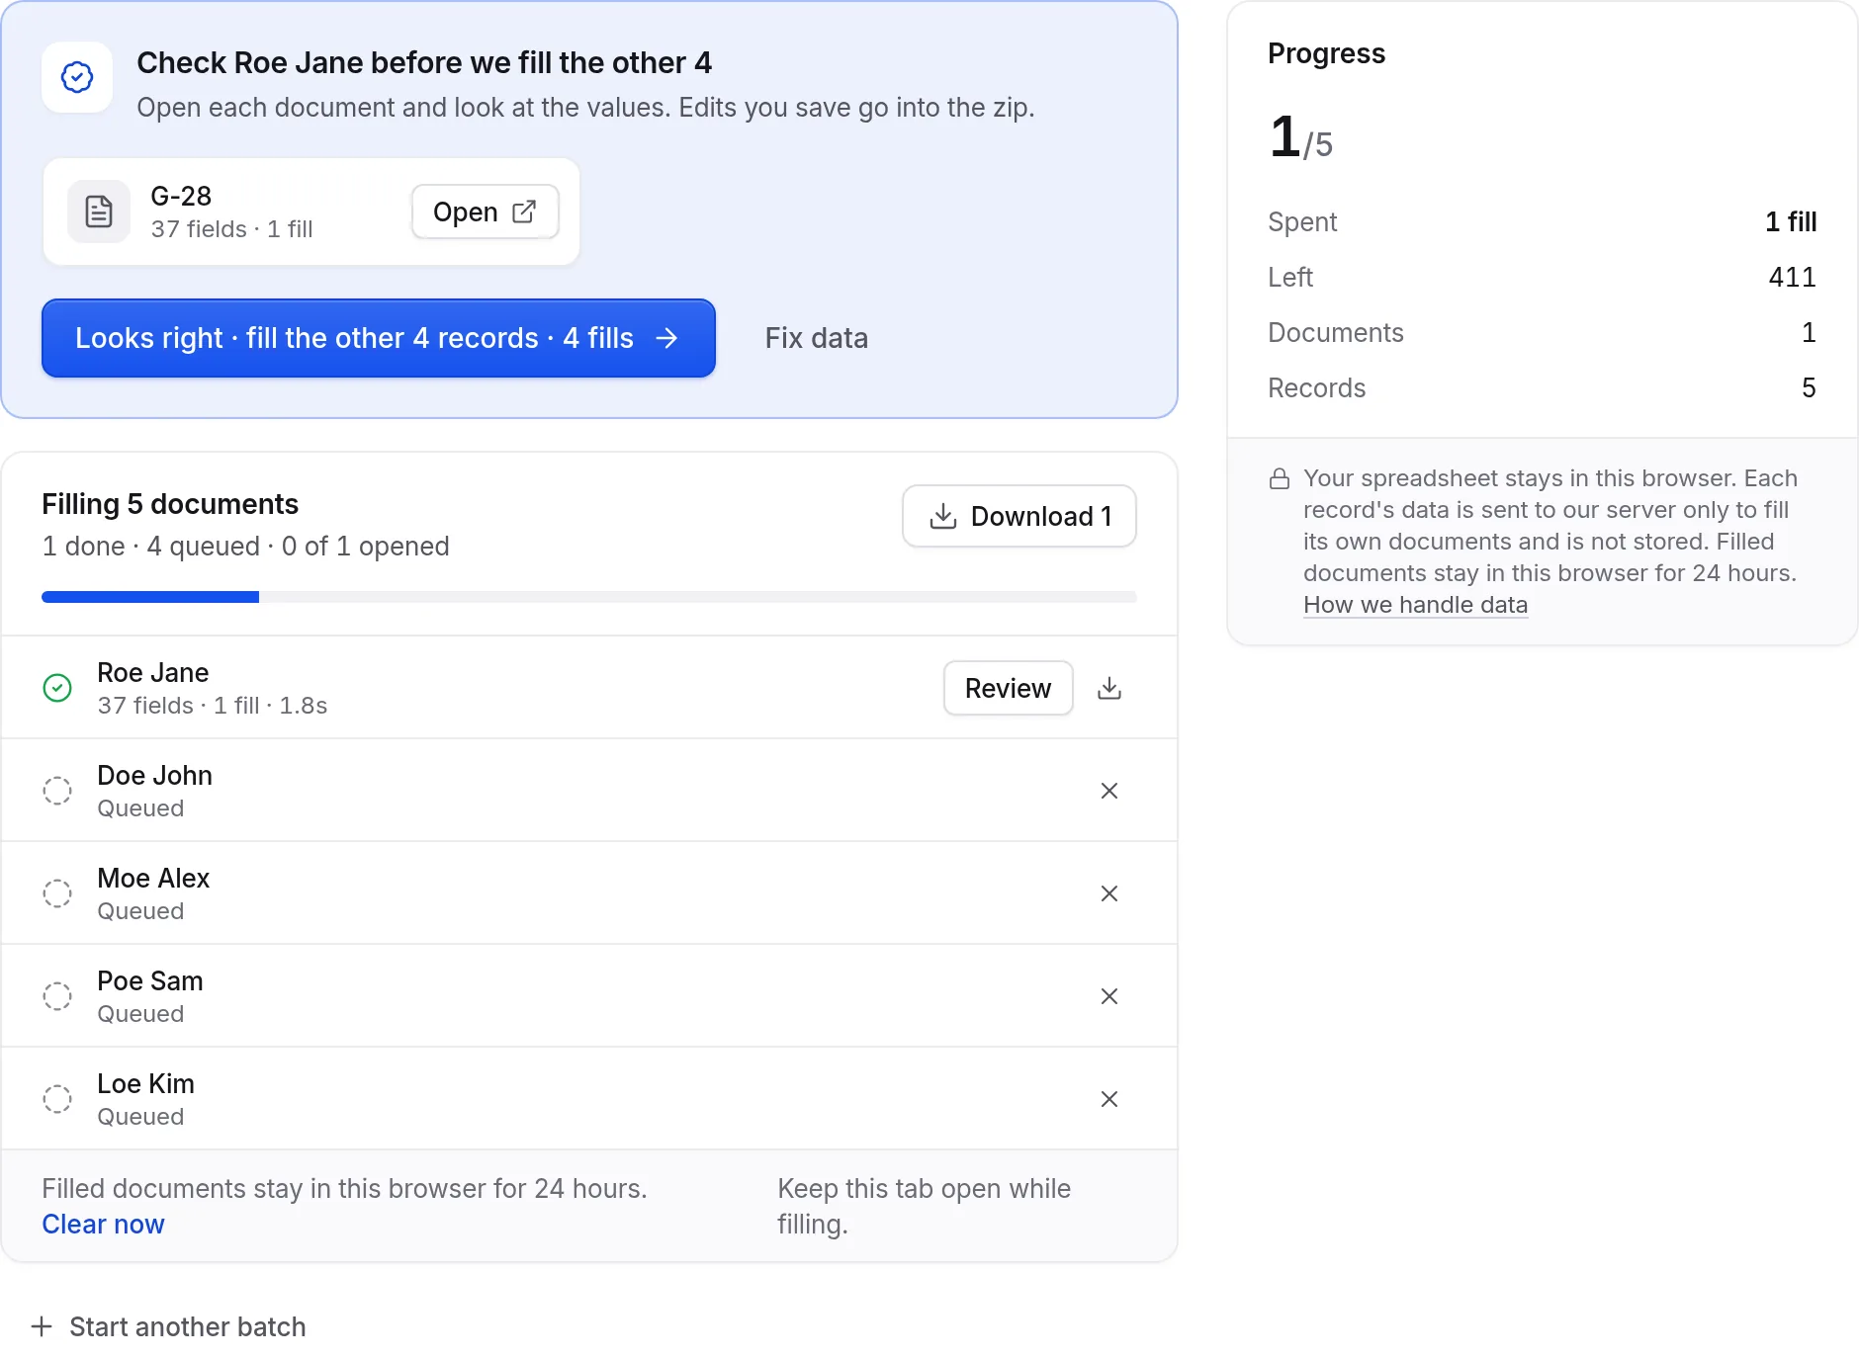This screenshot has height=1358, width=1859.
Task: Download 1 filled document zip
Action: [x=1019, y=516]
